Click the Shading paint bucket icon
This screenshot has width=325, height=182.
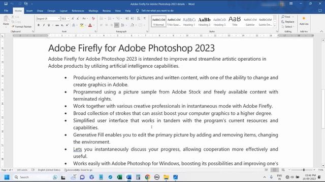132,25
